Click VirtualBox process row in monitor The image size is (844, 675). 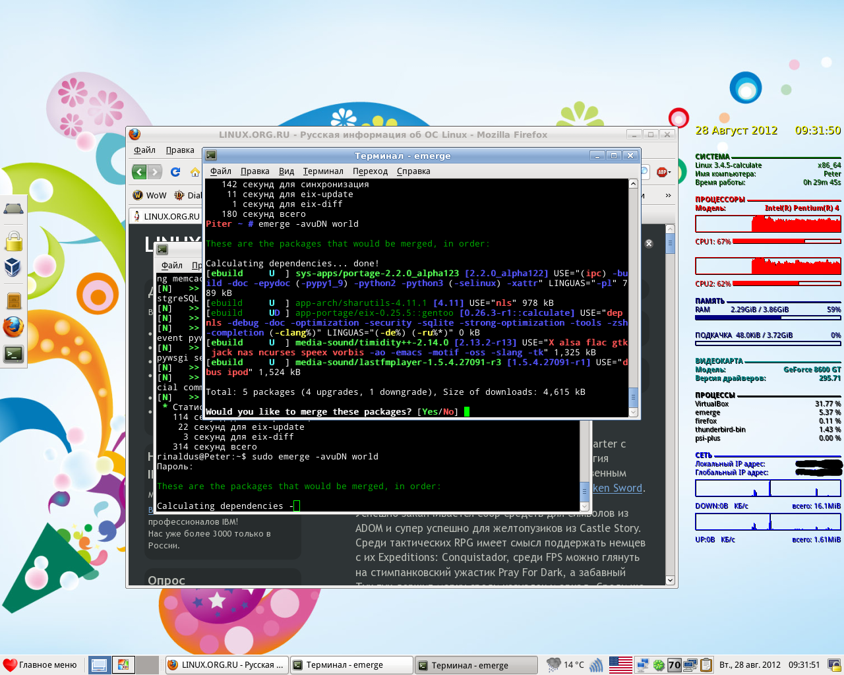[x=768, y=403]
